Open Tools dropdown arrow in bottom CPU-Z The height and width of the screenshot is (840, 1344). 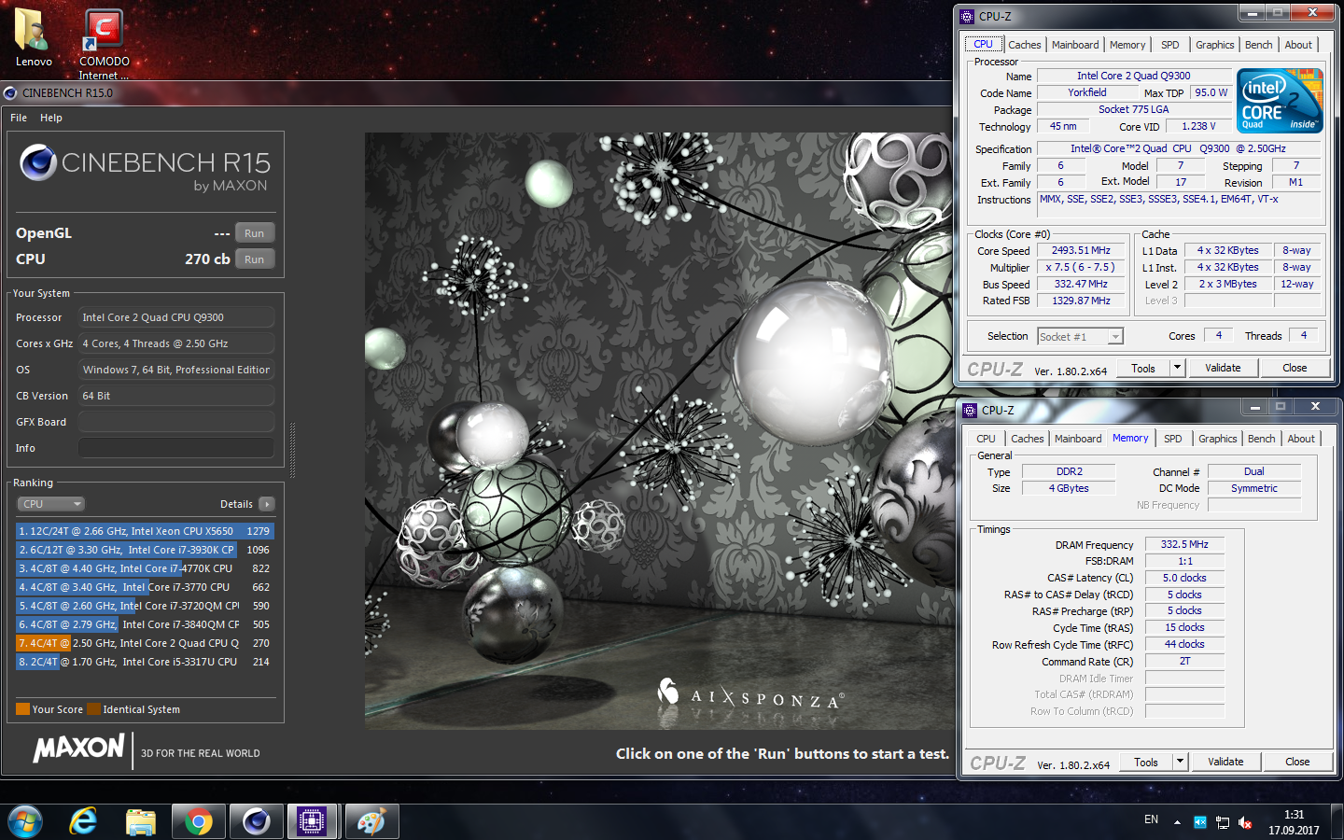click(1180, 762)
